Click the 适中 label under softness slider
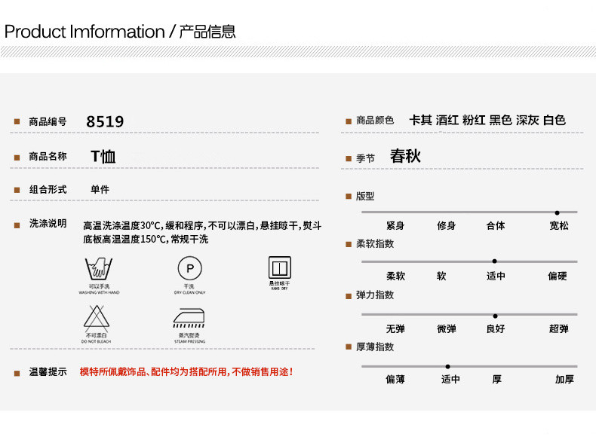This screenshot has width=596, height=440. click(496, 276)
